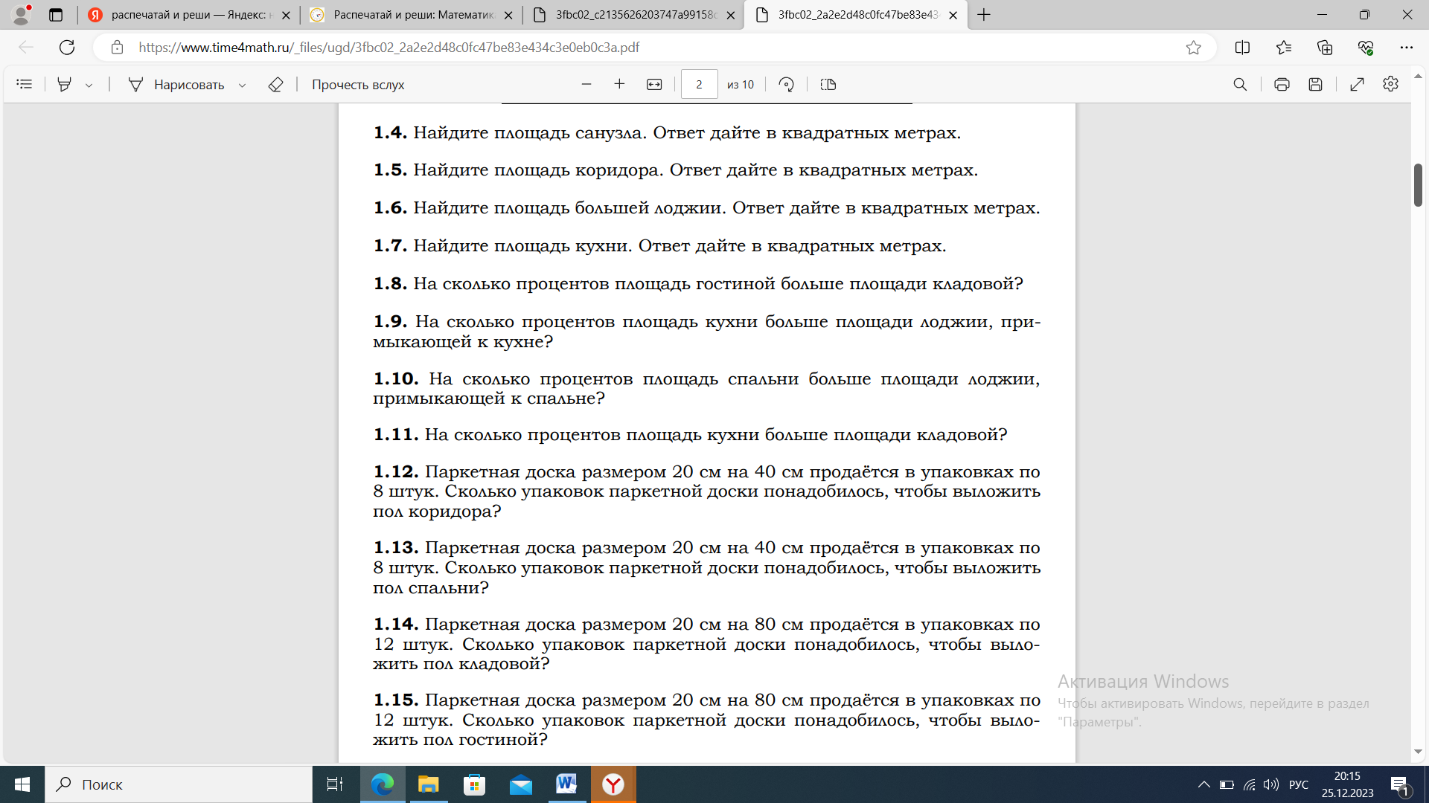
Task: Zoom out of the PDF
Action: pos(586,84)
